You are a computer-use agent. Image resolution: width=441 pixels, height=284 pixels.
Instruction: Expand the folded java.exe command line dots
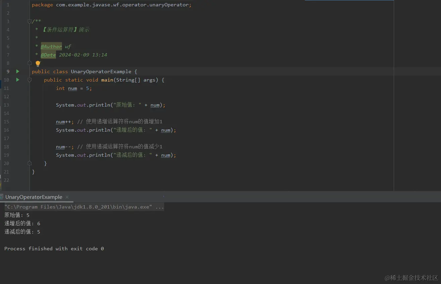(x=160, y=207)
